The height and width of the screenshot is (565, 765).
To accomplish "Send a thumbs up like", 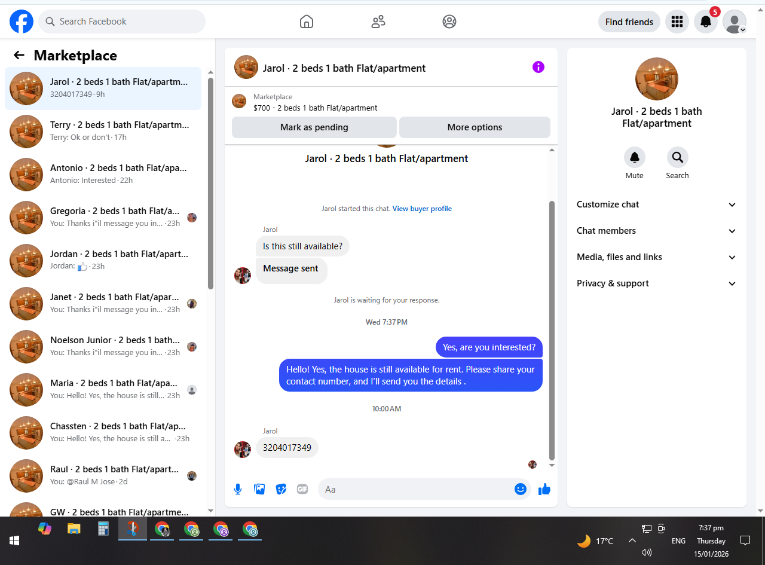I will pyautogui.click(x=544, y=489).
